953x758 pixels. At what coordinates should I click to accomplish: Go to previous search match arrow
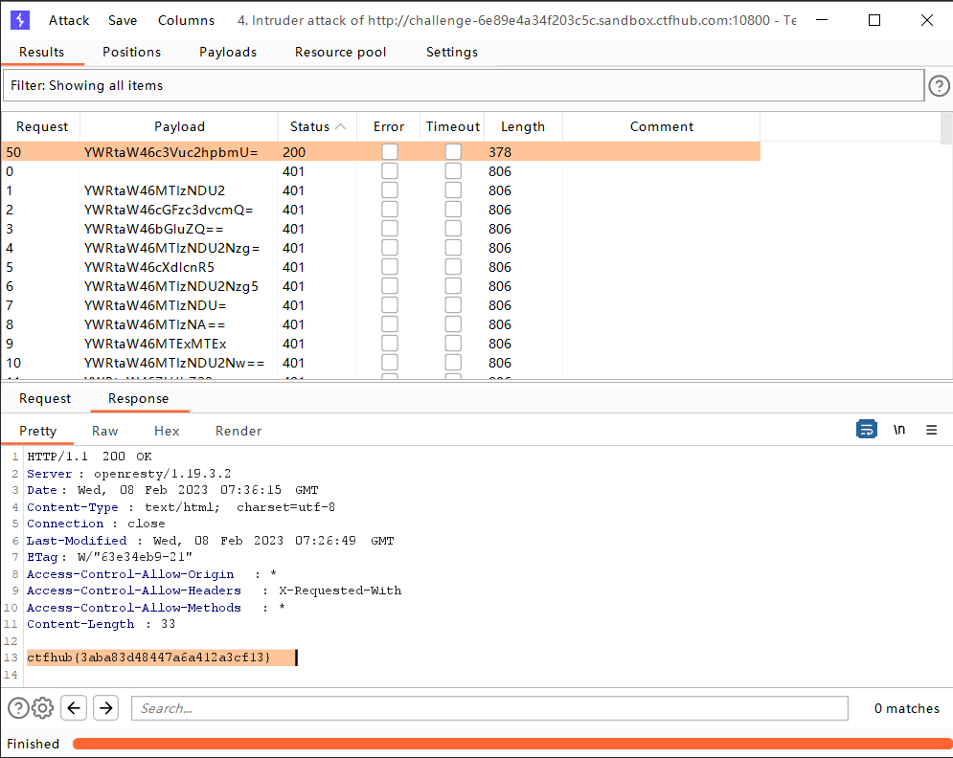tap(75, 708)
